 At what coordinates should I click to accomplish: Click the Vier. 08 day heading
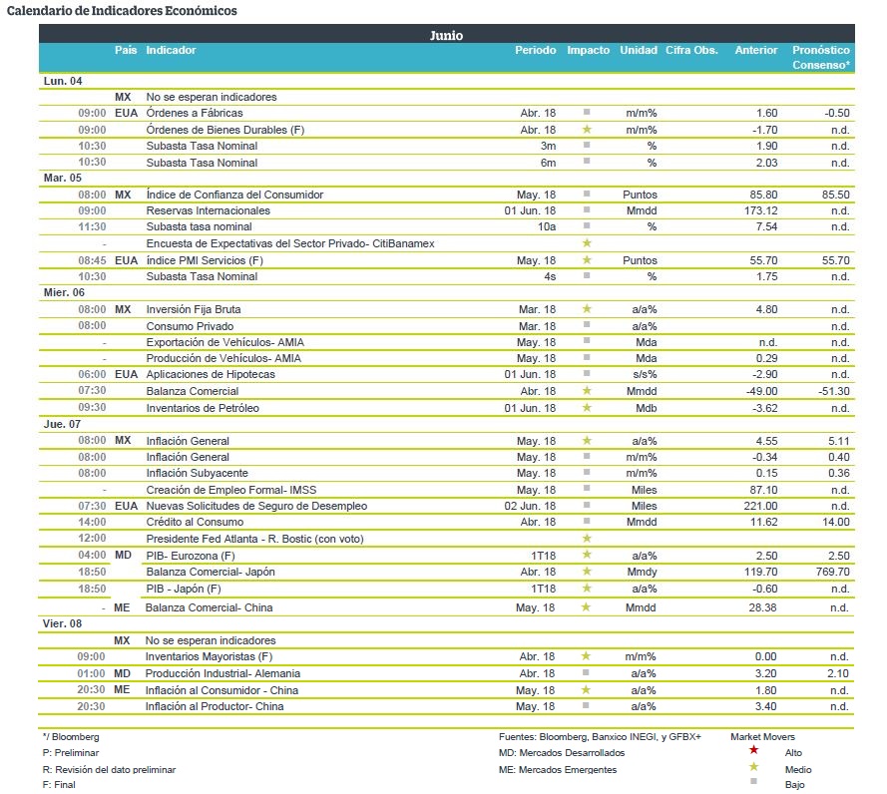(x=62, y=623)
